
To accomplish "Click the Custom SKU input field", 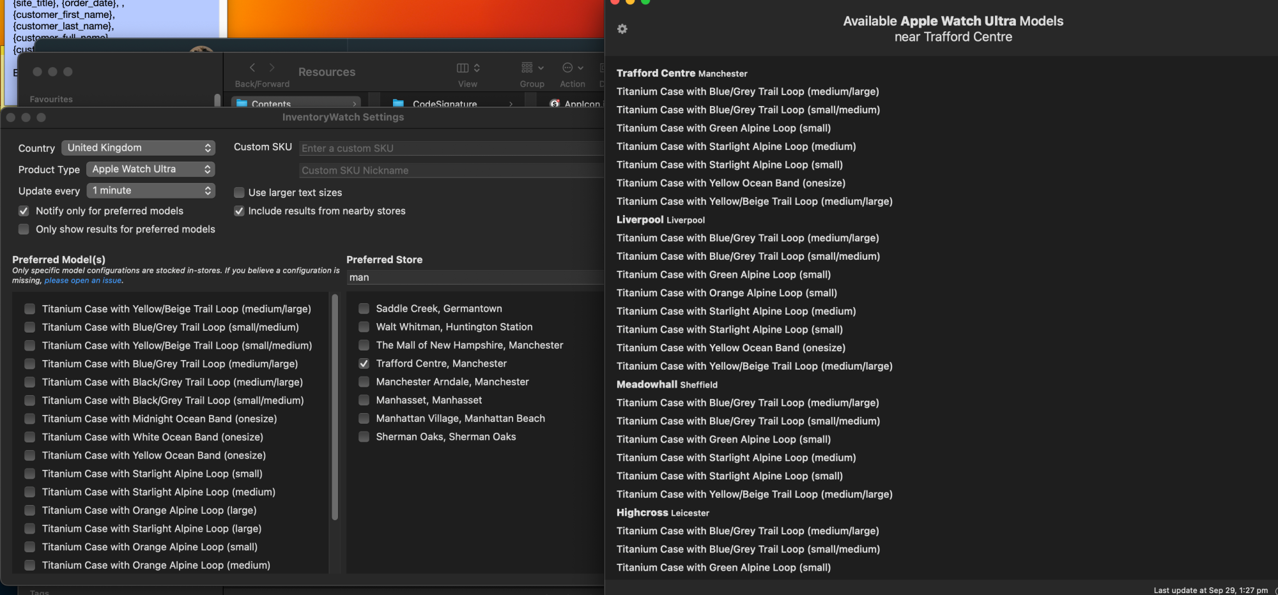I will 452,148.
